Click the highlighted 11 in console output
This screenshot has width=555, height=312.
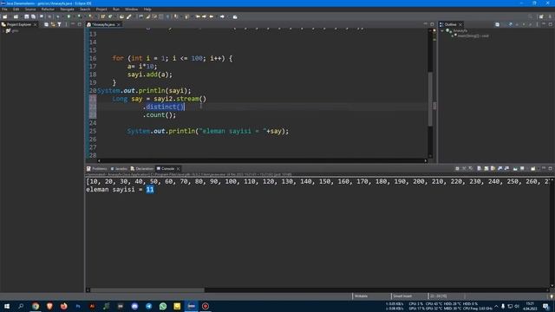click(150, 190)
